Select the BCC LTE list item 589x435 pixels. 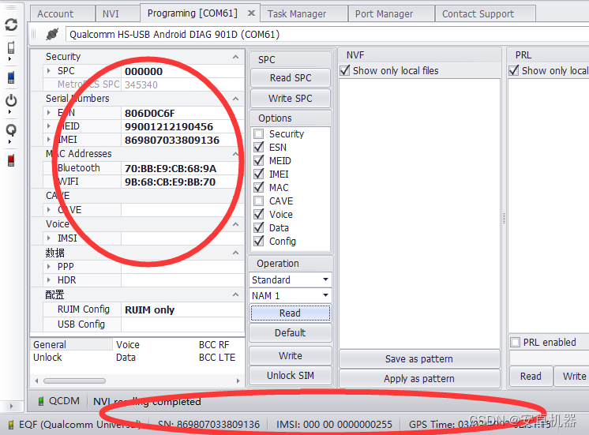(x=217, y=358)
